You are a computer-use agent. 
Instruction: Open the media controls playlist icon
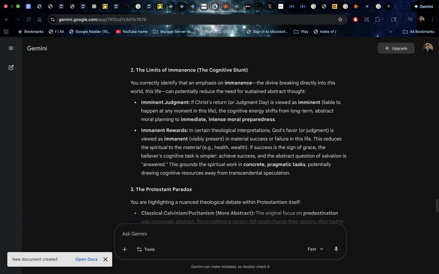(410, 19)
